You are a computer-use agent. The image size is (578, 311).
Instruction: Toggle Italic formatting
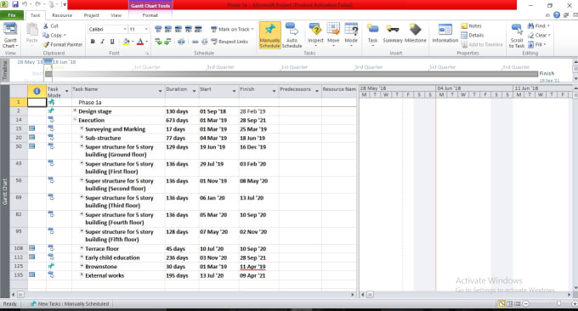(103, 42)
